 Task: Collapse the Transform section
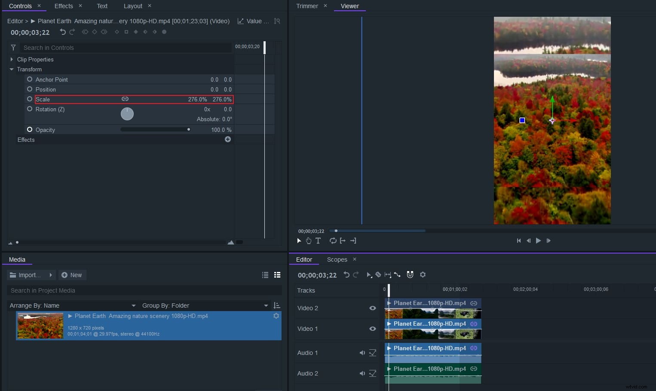pyautogui.click(x=11, y=69)
